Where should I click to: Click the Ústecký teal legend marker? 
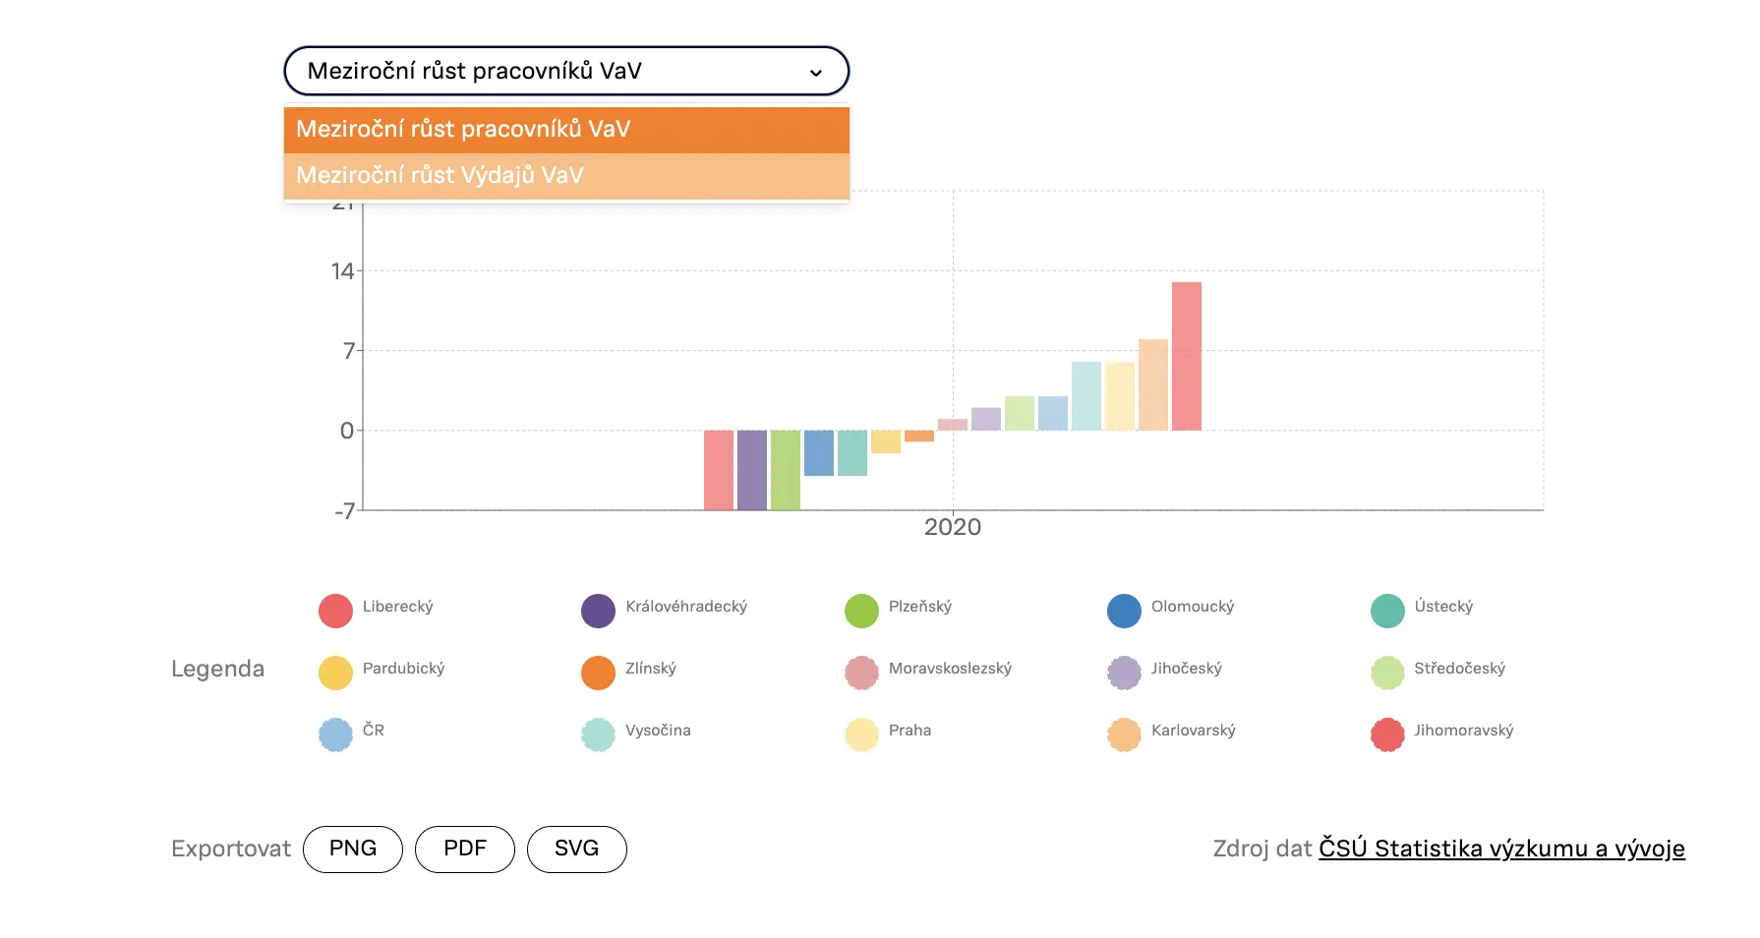pyautogui.click(x=1387, y=611)
